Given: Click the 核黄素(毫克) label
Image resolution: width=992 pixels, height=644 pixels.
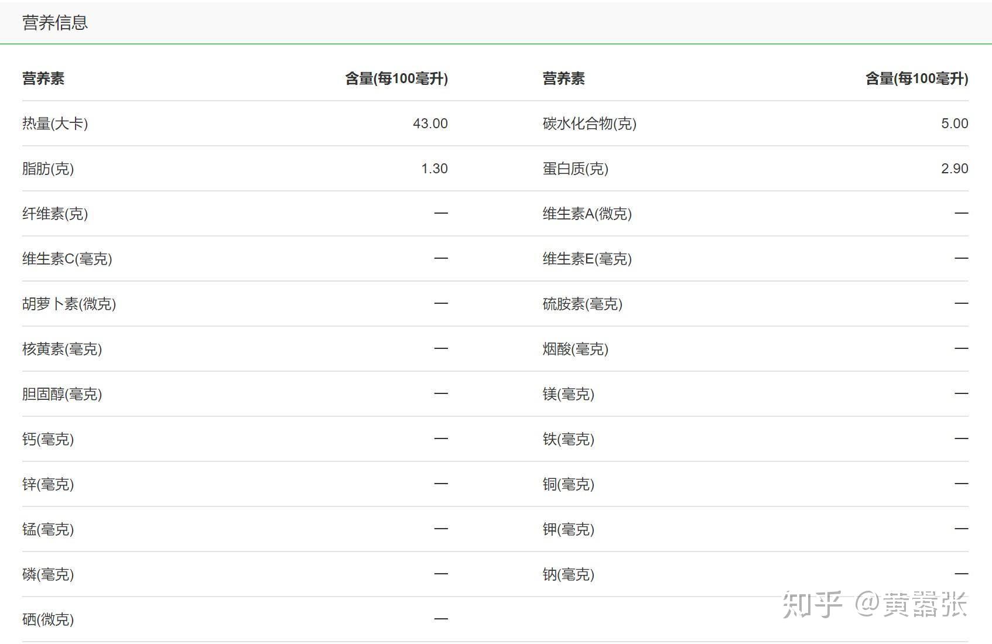Looking at the screenshot, I should [62, 349].
